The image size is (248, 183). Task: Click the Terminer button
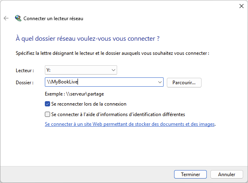pos(191,175)
